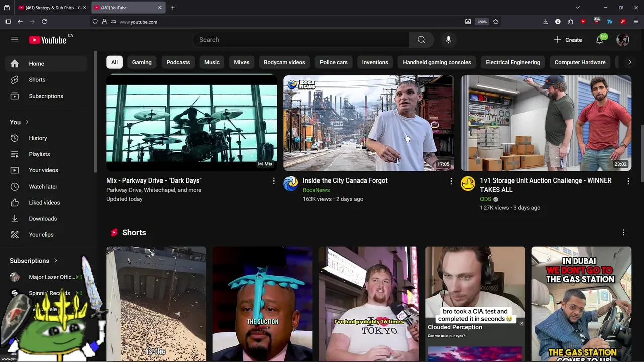The width and height of the screenshot is (644, 362).
Task: Select Electrical Engineering chip
Action: click(513, 62)
